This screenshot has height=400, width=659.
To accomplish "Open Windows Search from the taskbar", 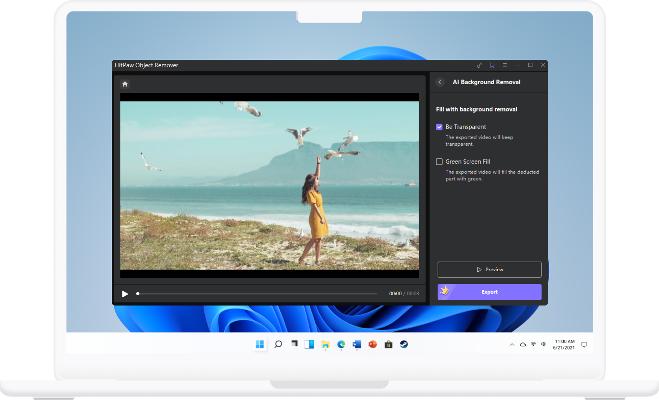I will click(278, 344).
